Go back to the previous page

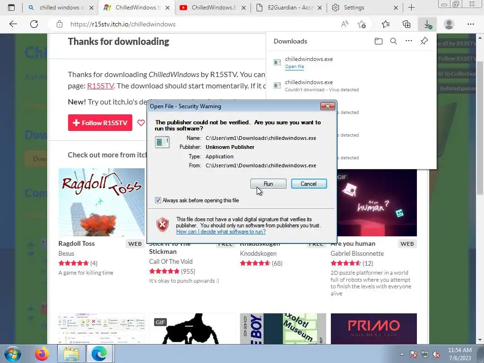tap(13, 24)
